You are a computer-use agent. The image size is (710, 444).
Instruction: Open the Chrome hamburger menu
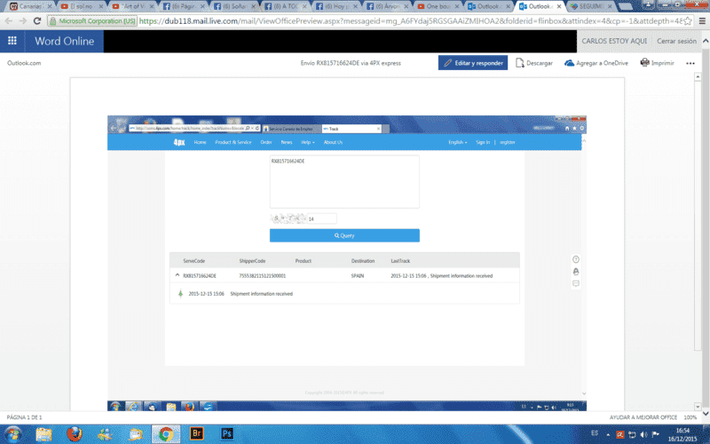(702, 20)
